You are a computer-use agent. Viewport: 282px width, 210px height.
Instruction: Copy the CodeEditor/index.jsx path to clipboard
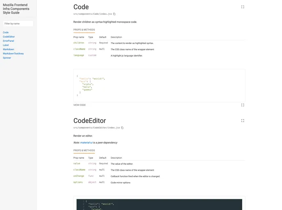pyautogui.click(x=122, y=128)
